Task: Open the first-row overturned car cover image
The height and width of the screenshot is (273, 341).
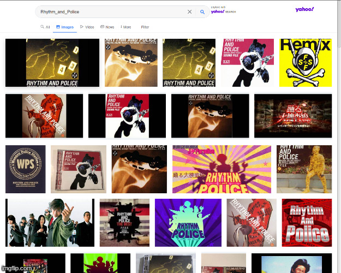Action: click(131, 63)
